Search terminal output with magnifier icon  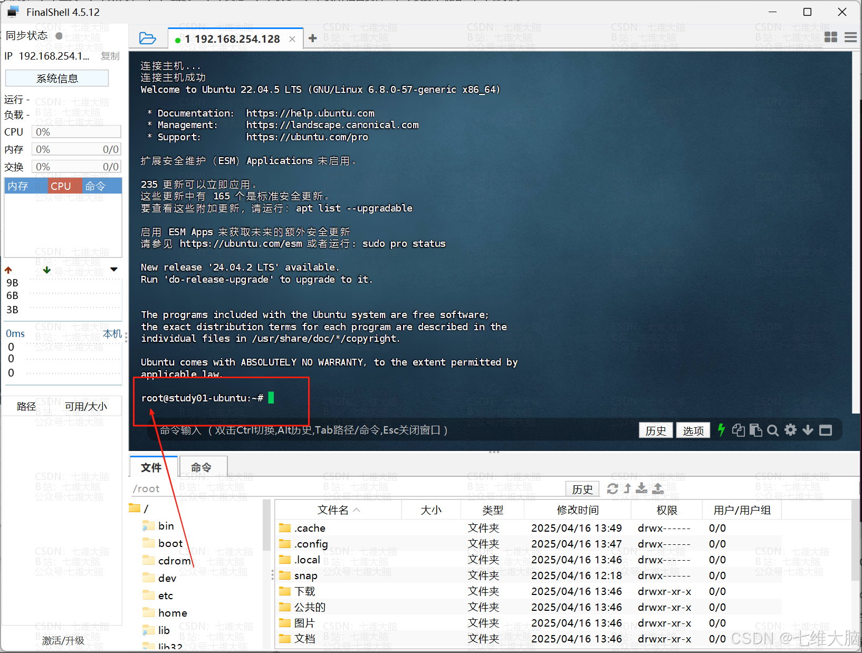point(773,430)
